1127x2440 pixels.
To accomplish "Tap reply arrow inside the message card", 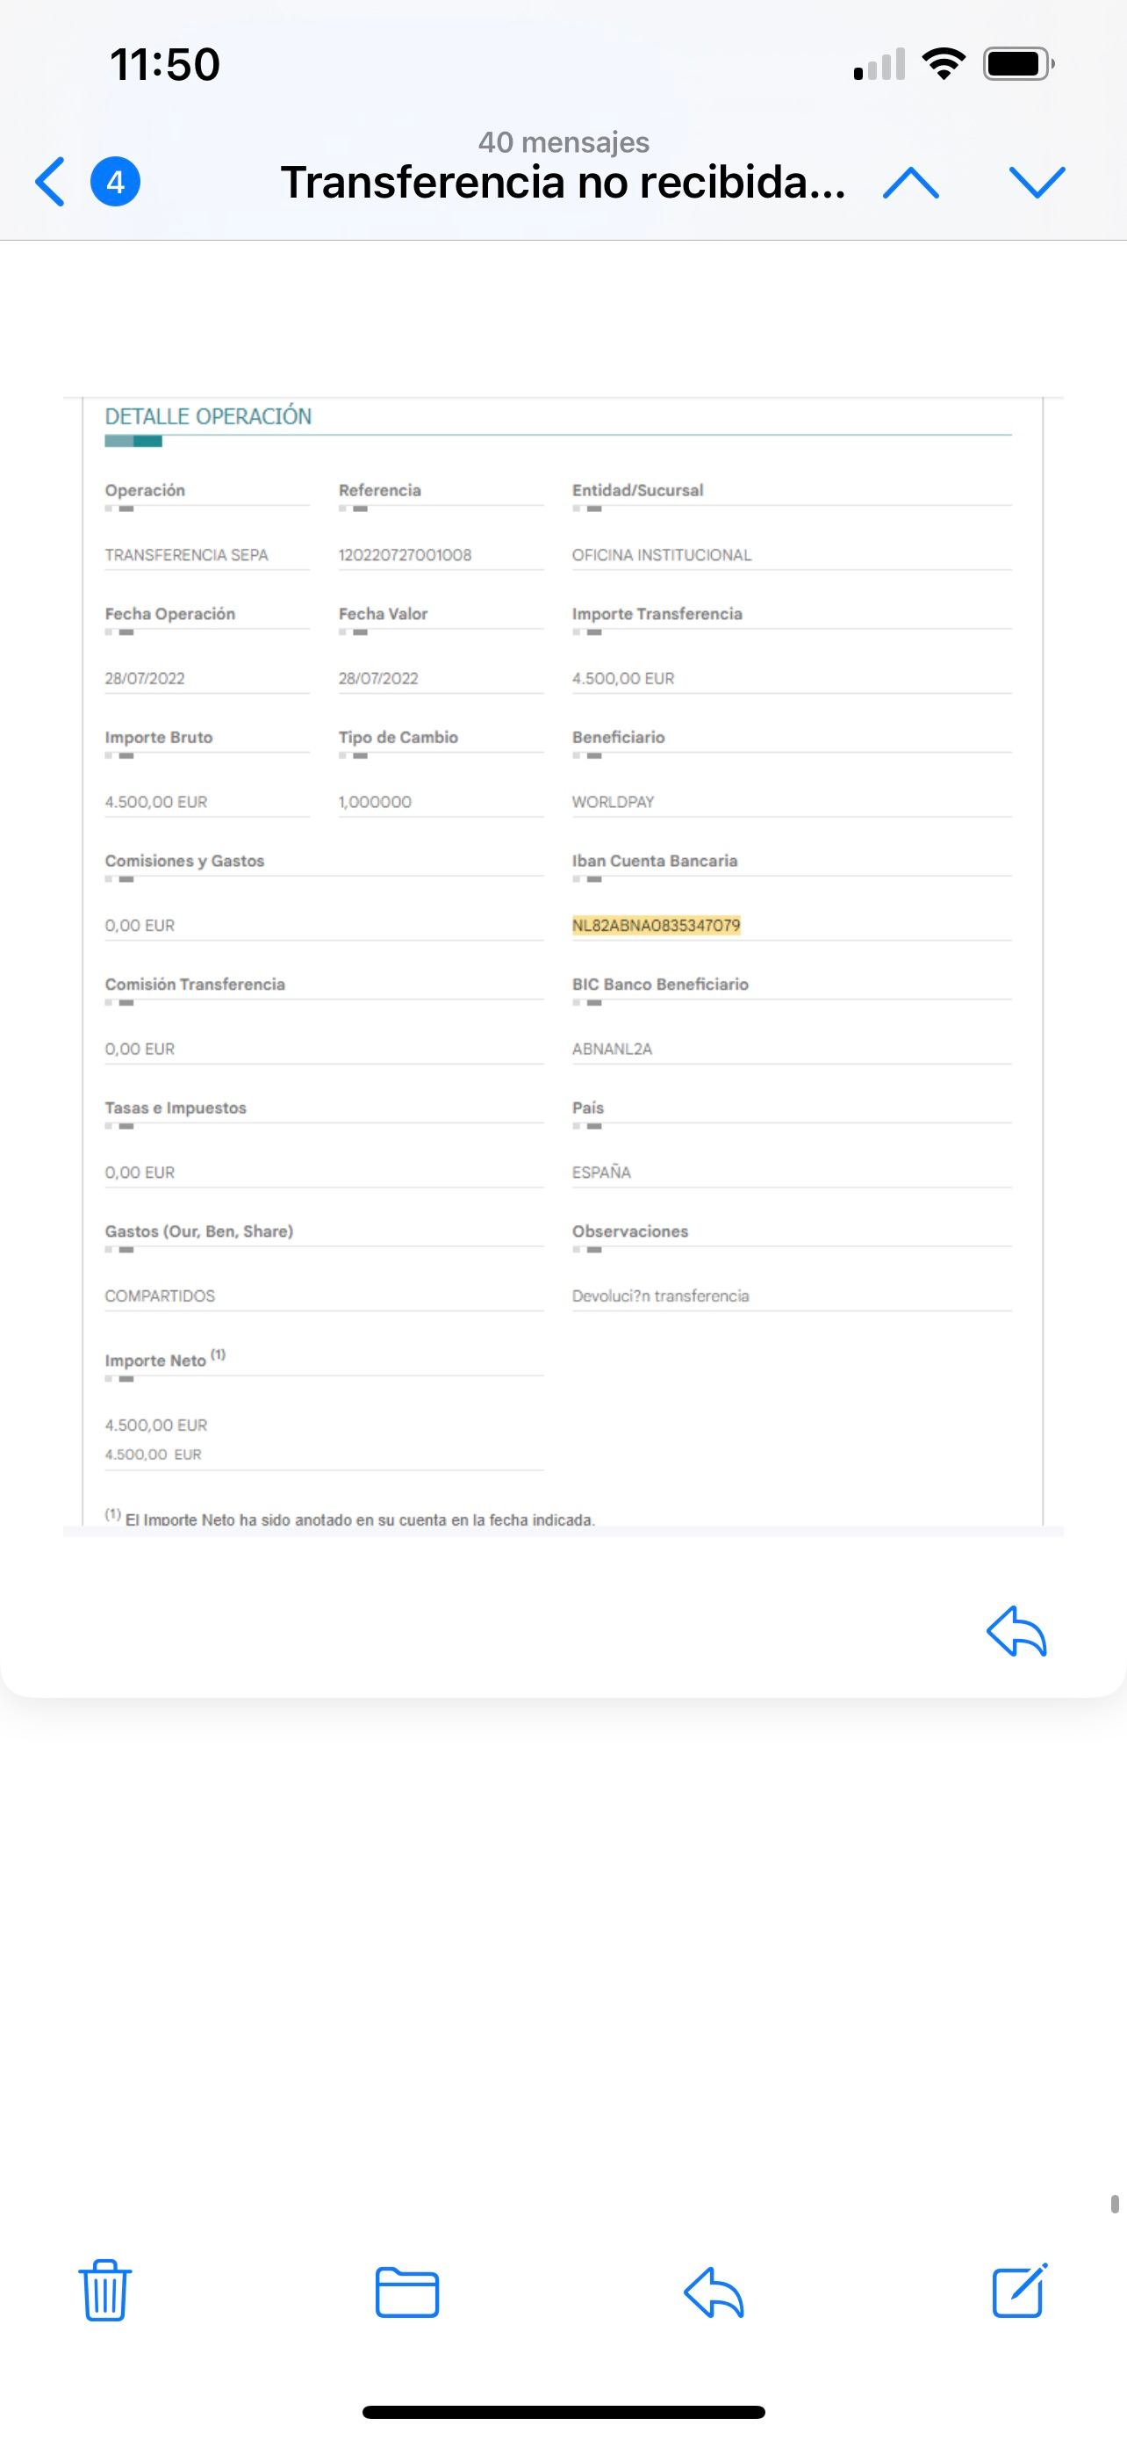I will [1016, 1631].
